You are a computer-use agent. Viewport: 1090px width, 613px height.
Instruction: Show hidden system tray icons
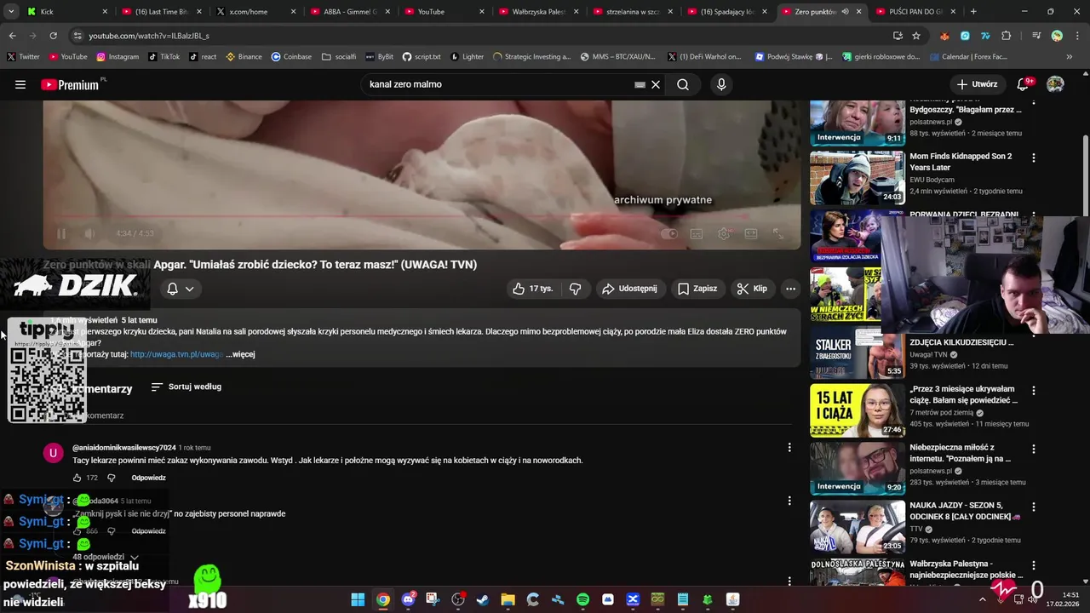pos(982,599)
